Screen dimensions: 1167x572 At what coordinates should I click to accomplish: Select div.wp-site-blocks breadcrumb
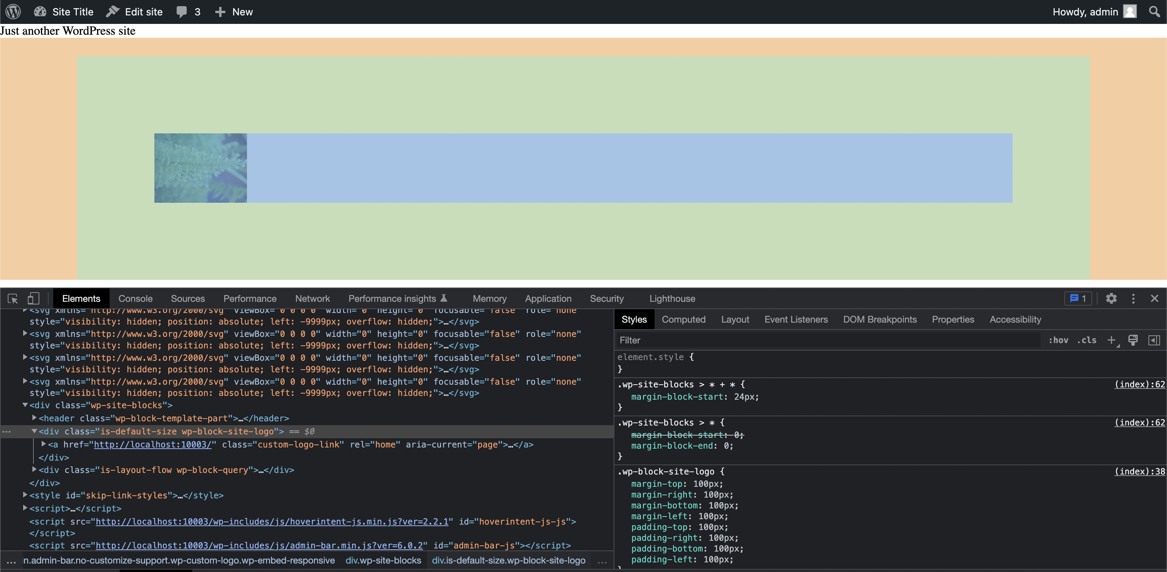(383, 560)
